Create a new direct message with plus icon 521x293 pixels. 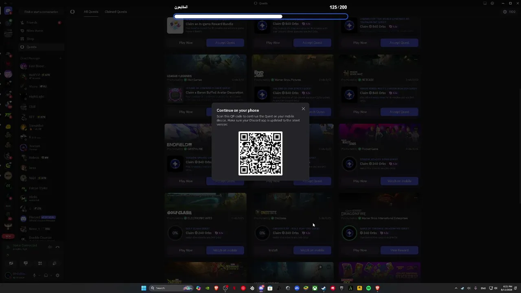[60, 58]
